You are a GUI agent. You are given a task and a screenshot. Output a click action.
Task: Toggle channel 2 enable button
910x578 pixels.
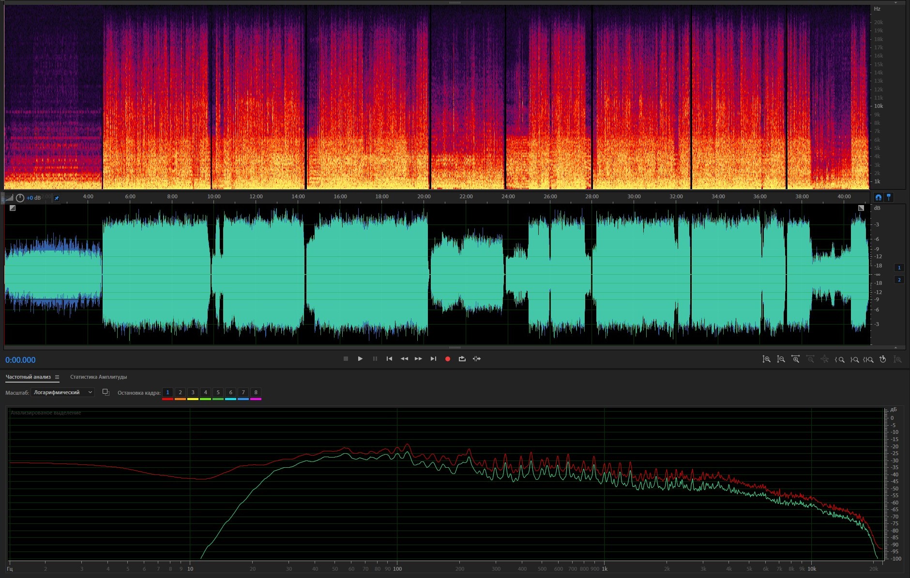pos(899,280)
